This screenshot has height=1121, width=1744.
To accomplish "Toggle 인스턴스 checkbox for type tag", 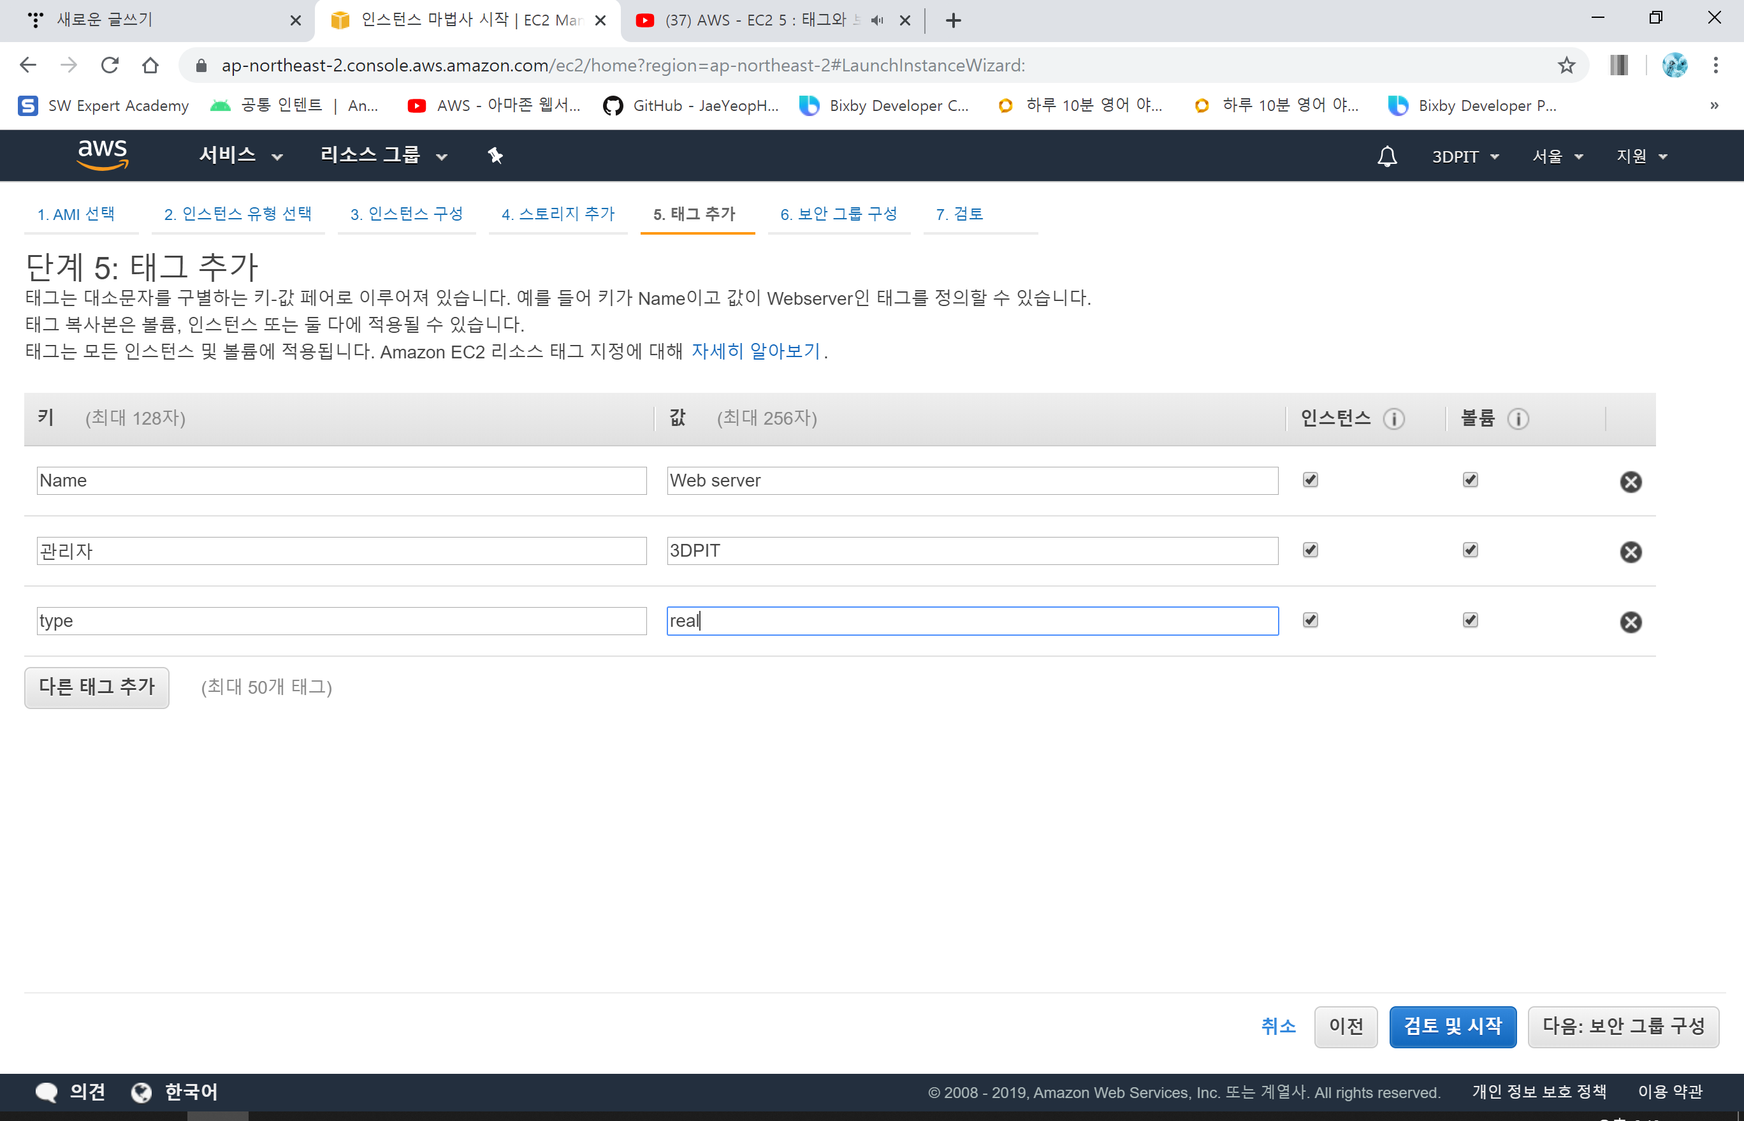I will pyautogui.click(x=1311, y=620).
